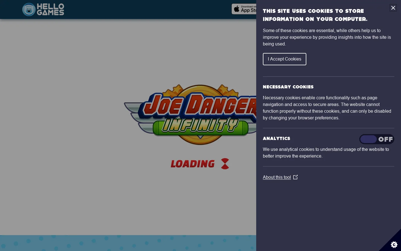Click the 'Necessary cookies enable core functionality' paragraph

point(327,108)
